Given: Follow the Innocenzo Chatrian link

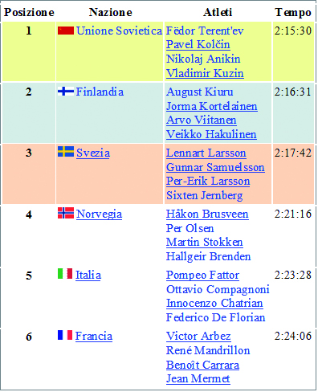Looking at the screenshot, I should click(214, 304).
